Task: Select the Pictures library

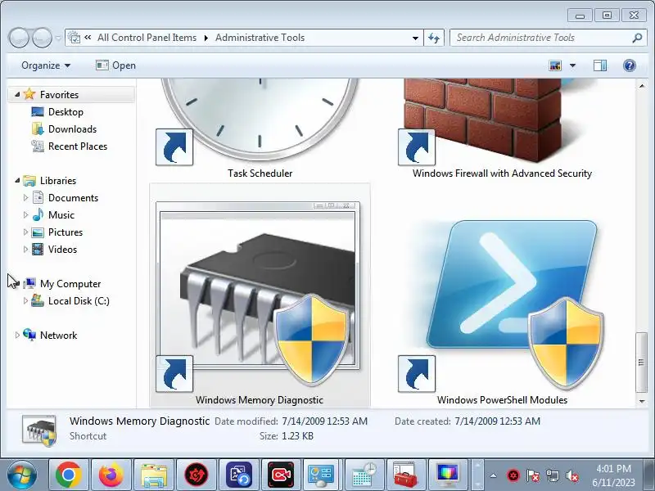Action: pyautogui.click(x=65, y=232)
